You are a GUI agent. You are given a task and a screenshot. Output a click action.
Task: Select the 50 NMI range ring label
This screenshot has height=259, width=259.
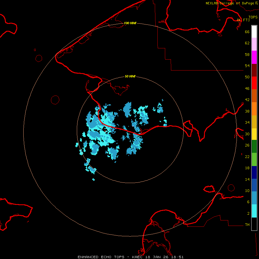[130, 76]
